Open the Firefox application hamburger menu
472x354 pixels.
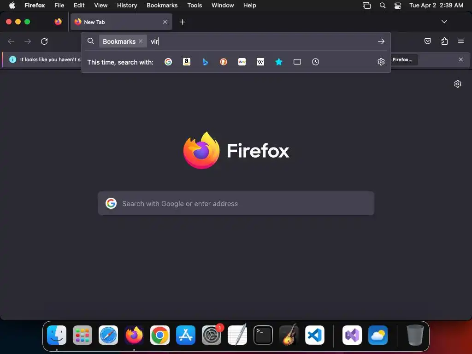point(461,41)
